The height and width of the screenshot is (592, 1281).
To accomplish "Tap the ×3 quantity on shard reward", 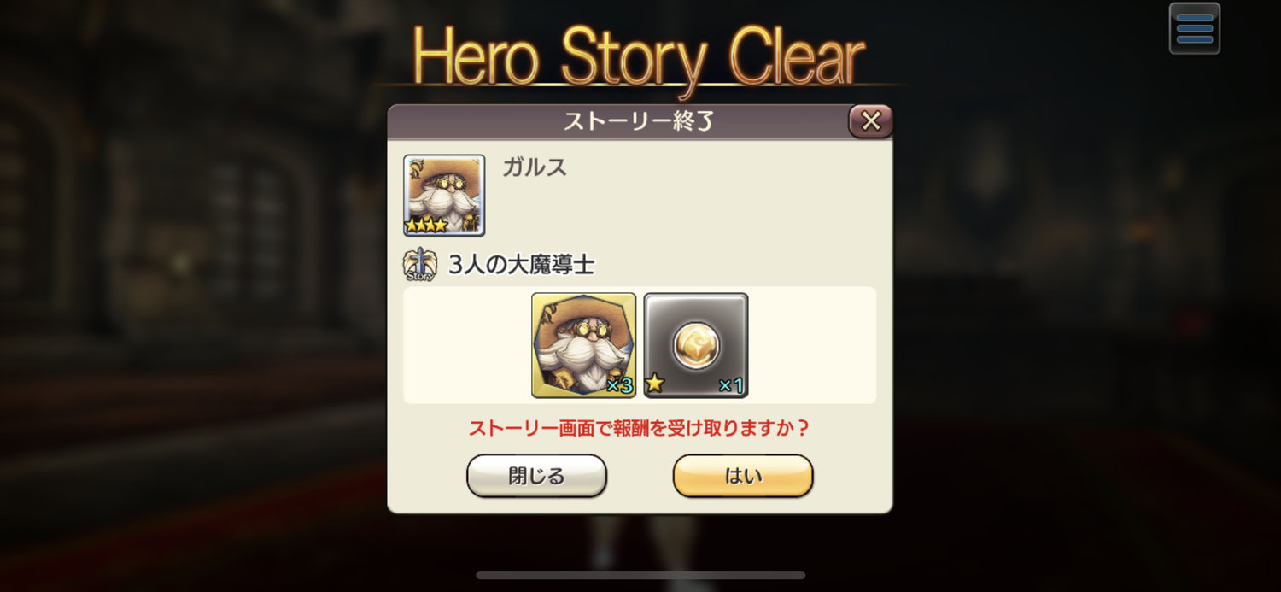I will pyautogui.click(x=619, y=386).
